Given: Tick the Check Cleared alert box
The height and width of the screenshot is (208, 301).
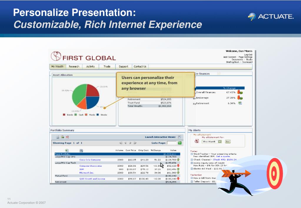Looking at the screenshot, I should click(192, 160).
